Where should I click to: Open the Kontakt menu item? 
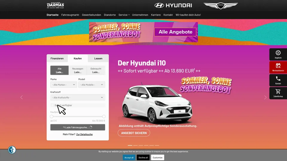pos(168,15)
